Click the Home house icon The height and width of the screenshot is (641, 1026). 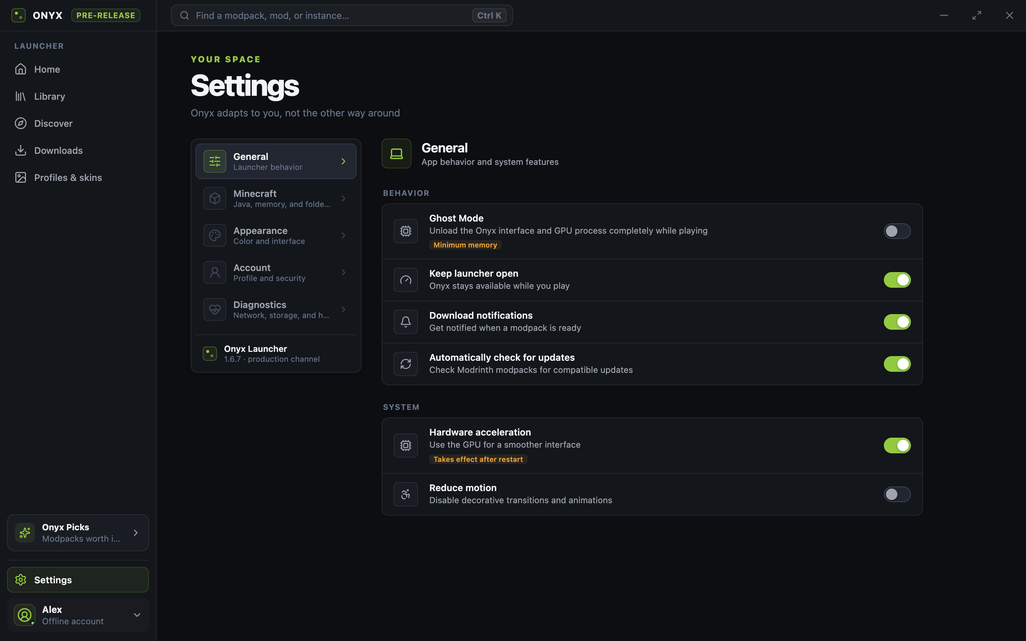pos(21,69)
